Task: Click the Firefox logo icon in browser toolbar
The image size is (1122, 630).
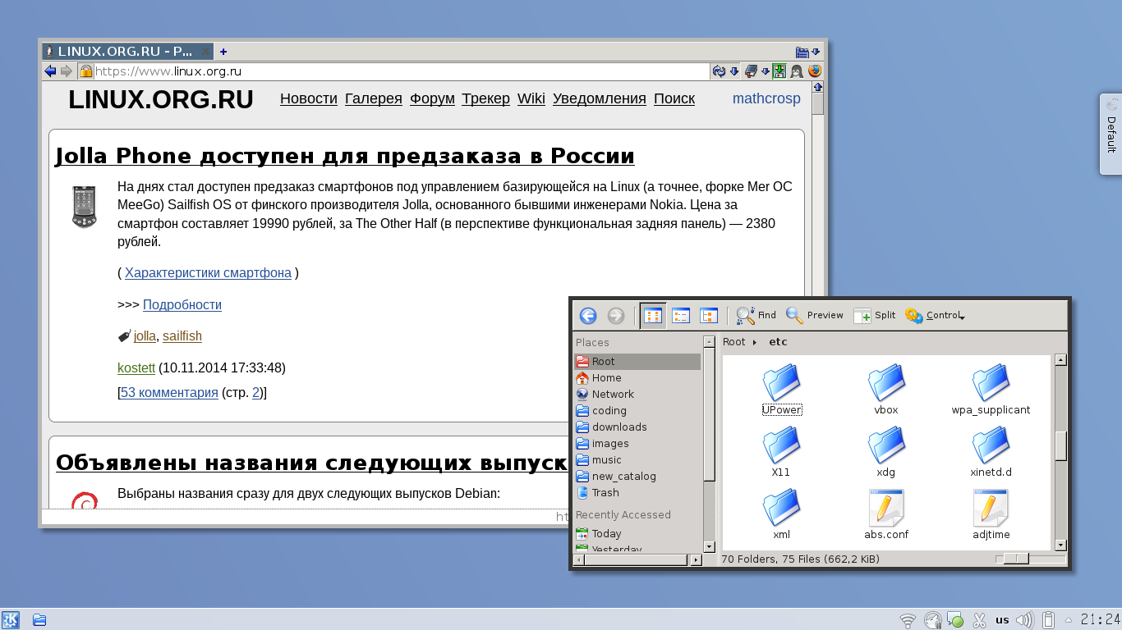Action: 815,71
